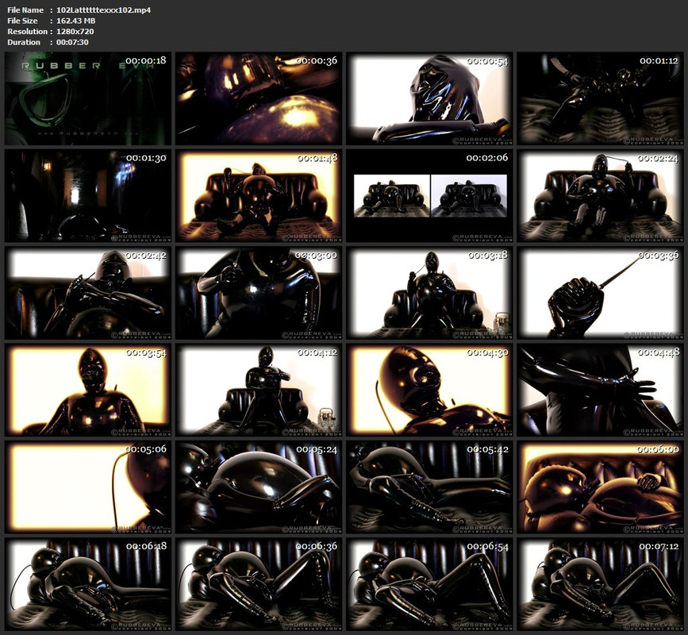688x635 pixels.
Task: Click the thumbnail timestamped 00:05:06
Action: point(88,487)
